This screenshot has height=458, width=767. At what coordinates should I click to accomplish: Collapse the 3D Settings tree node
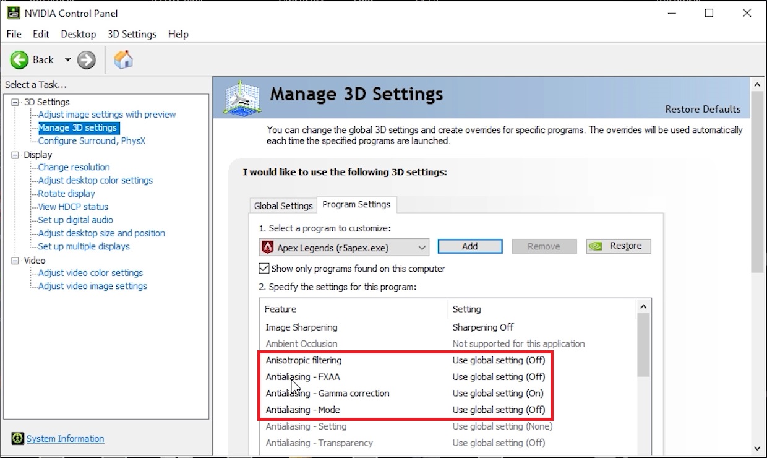point(15,102)
